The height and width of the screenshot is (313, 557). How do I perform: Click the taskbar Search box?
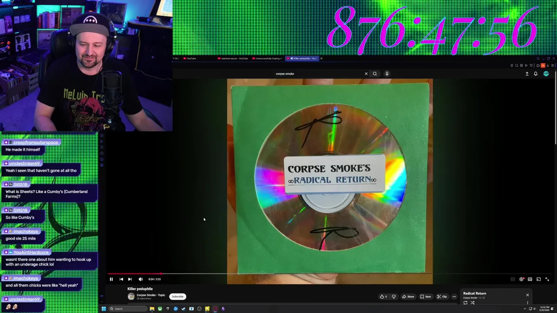click(x=128, y=309)
